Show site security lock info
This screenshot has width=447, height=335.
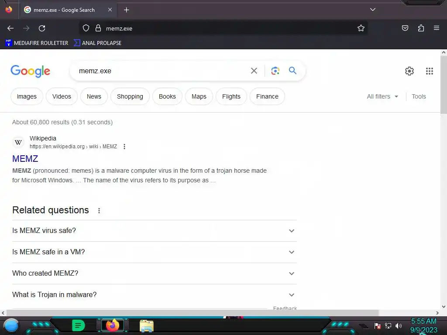(98, 28)
